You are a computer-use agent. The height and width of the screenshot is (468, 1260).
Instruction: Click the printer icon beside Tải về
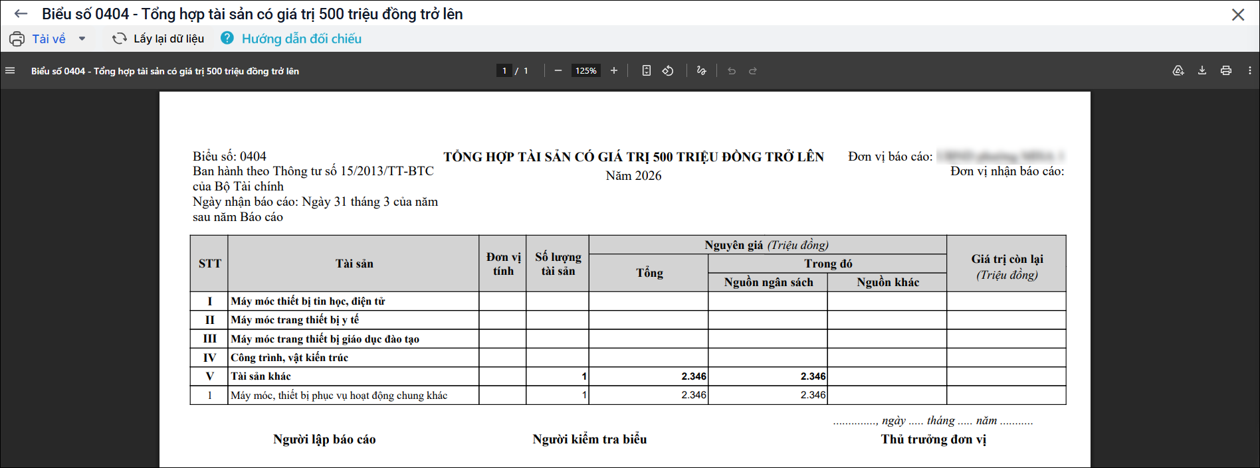17,39
